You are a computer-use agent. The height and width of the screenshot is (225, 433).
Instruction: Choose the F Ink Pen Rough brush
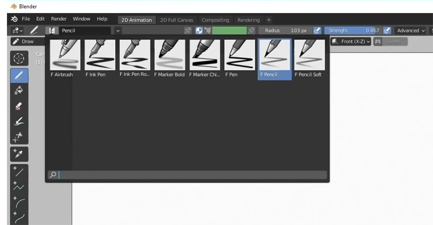tap(135, 59)
